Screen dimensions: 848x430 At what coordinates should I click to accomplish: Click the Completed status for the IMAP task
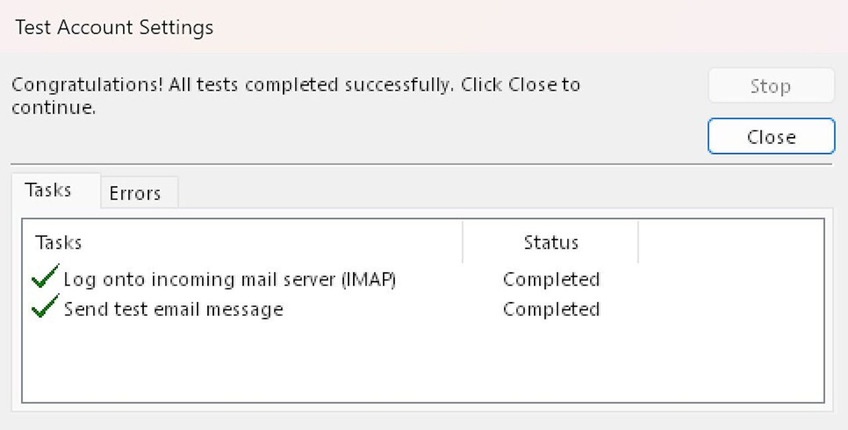[x=552, y=279]
